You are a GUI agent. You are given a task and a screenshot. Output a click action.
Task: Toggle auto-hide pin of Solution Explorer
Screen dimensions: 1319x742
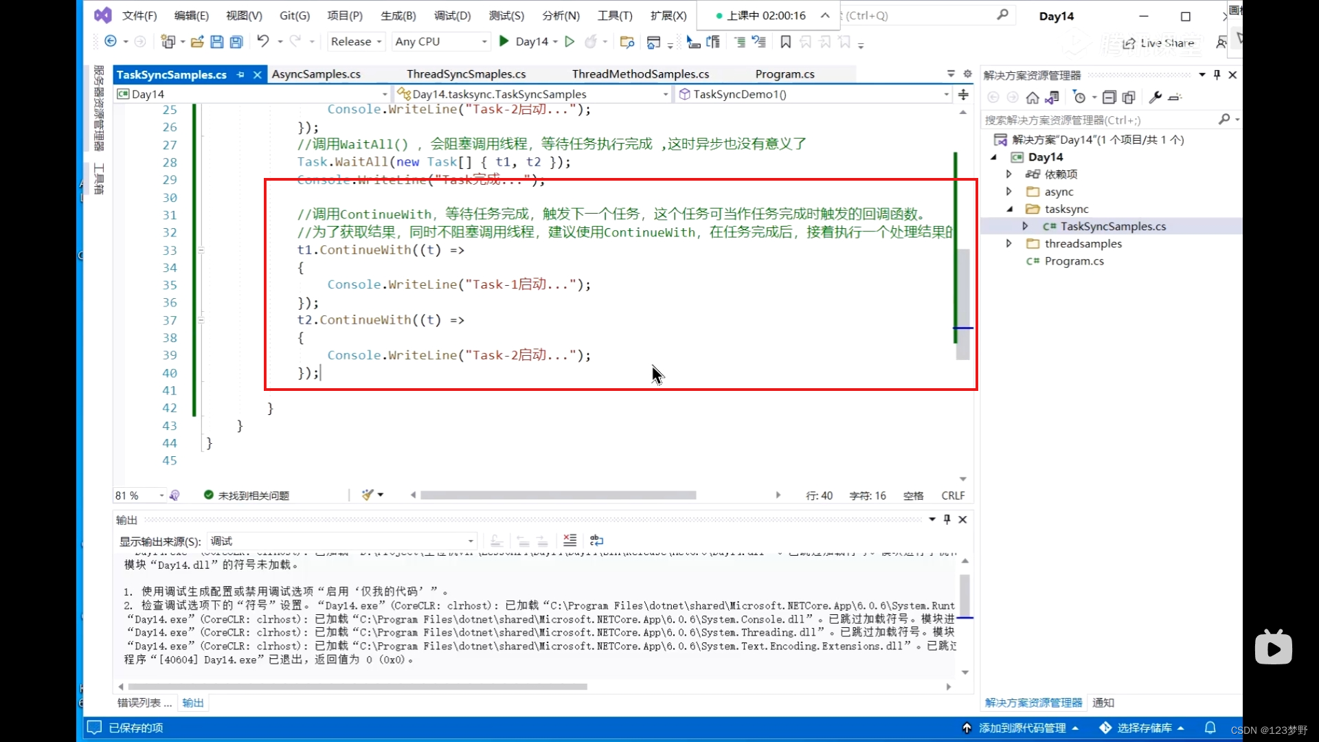pyautogui.click(x=1217, y=74)
